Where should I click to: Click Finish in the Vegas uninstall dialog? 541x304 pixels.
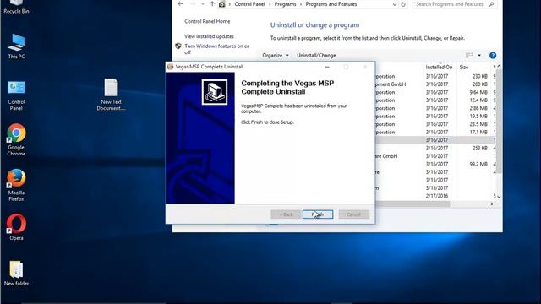tap(318, 214)
